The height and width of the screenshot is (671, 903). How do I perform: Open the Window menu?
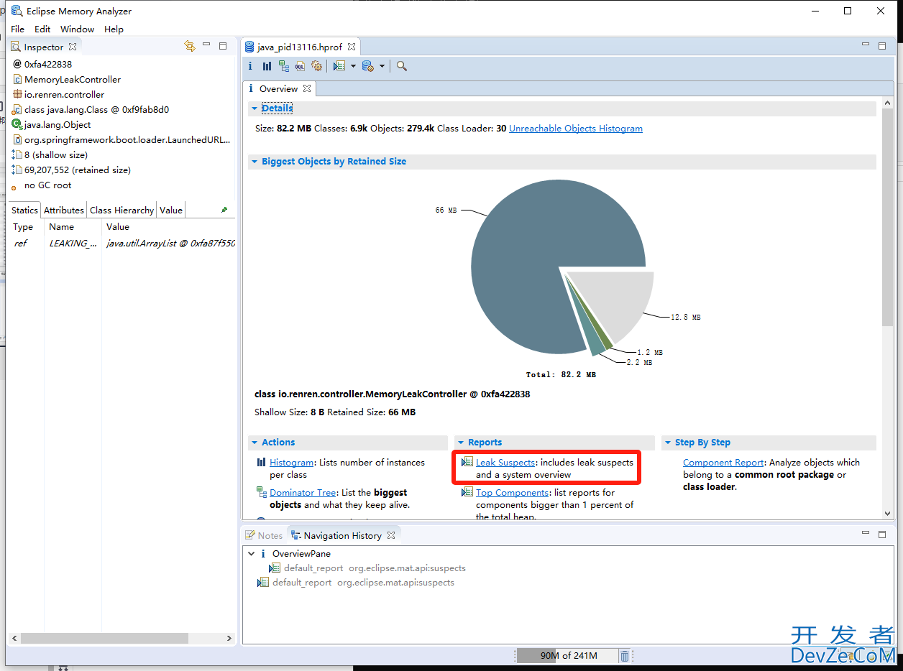click(77, 29)
